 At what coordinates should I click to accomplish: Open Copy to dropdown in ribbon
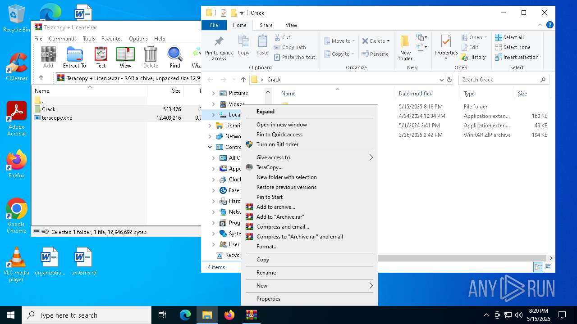pos(339,54)
